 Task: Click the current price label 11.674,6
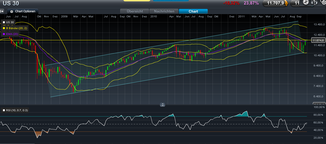318,40
